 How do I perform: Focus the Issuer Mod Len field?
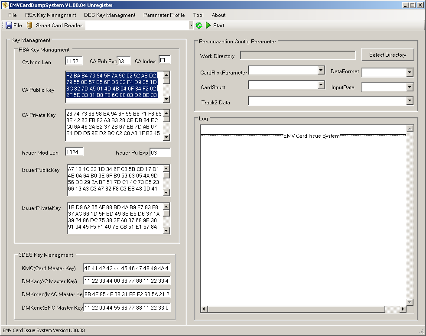coord(74,152)
